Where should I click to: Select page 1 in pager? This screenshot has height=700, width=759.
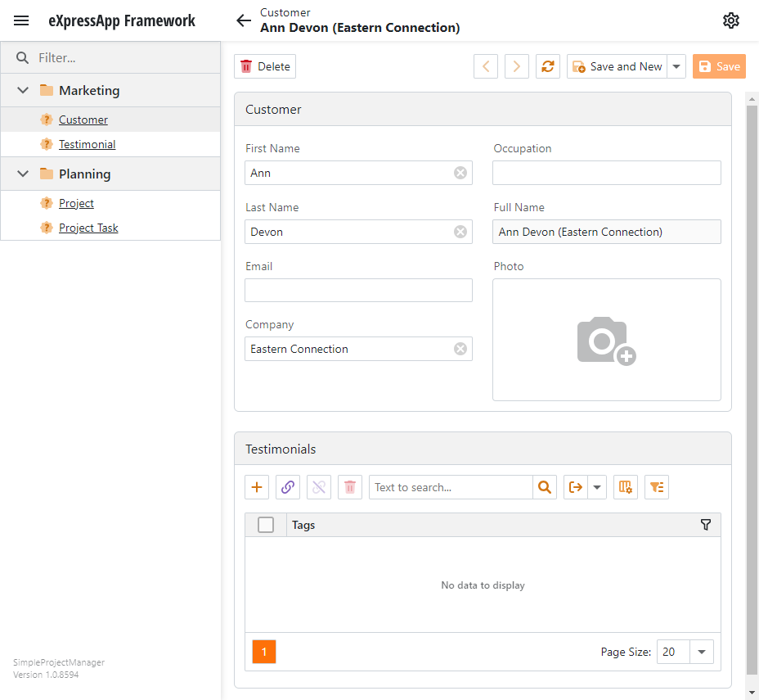click(x=264, y=652)
